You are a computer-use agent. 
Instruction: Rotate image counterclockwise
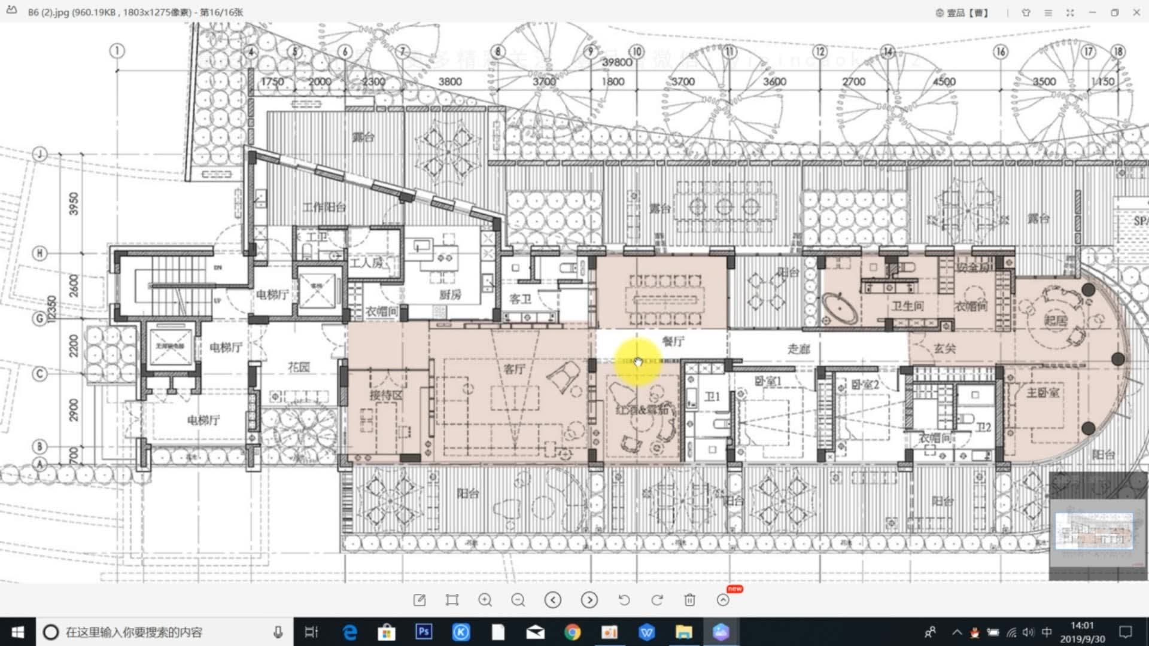624,600
